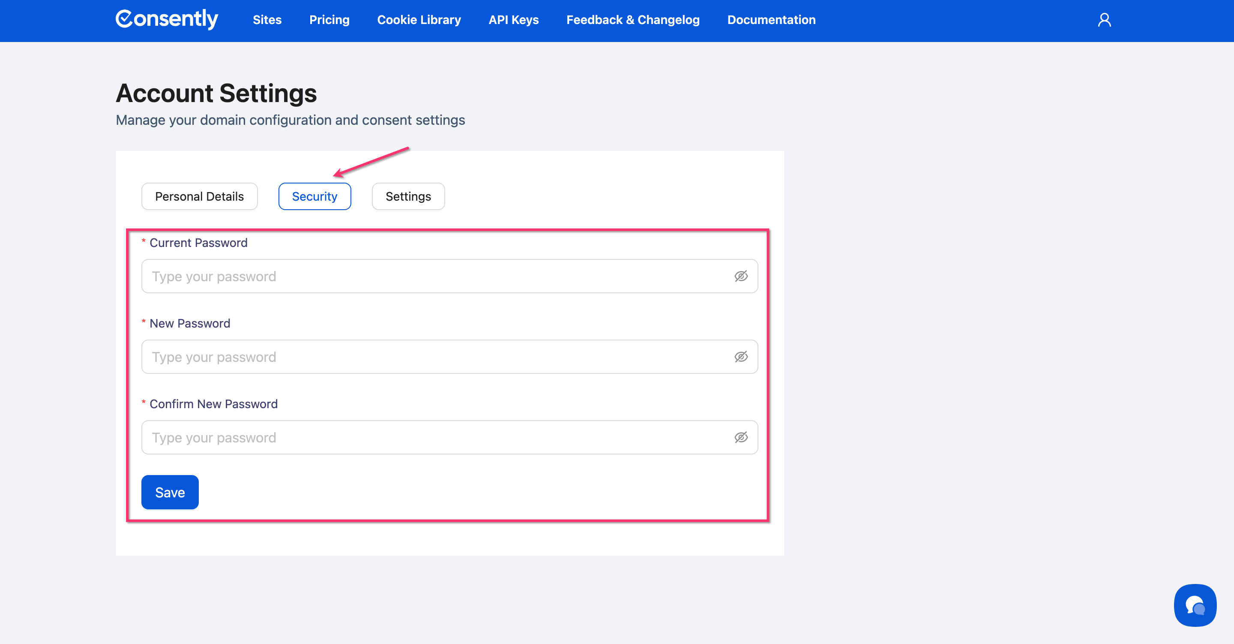The height and width of the screenshot is (644, 1234).
Task: Open the Pricing page
Action: [329, 20]
